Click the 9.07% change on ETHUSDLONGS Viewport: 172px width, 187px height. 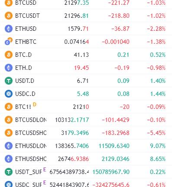click(x=158, y=146)
